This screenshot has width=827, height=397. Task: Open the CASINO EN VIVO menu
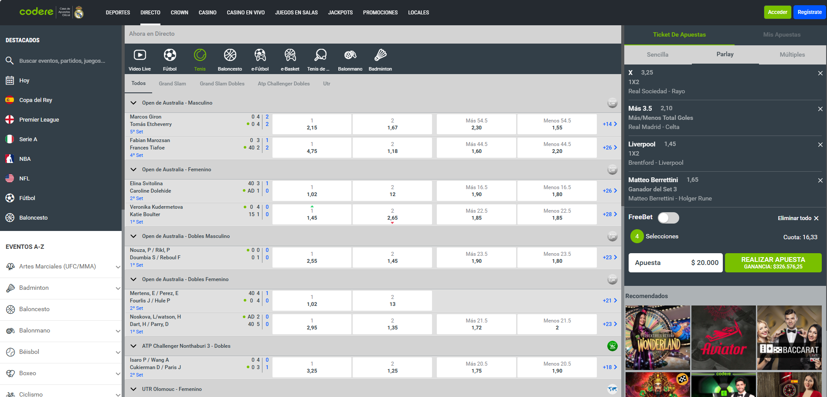pyautogui.click(x=245, y=13)
